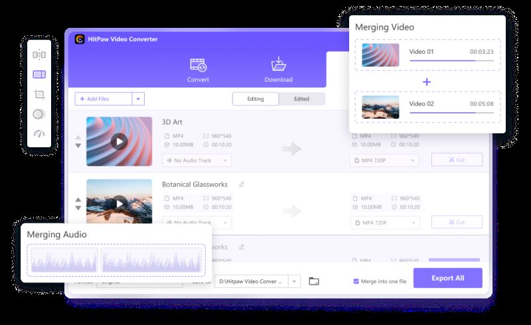Expand the save path dropdown arrow

click(x=294, y=281)
